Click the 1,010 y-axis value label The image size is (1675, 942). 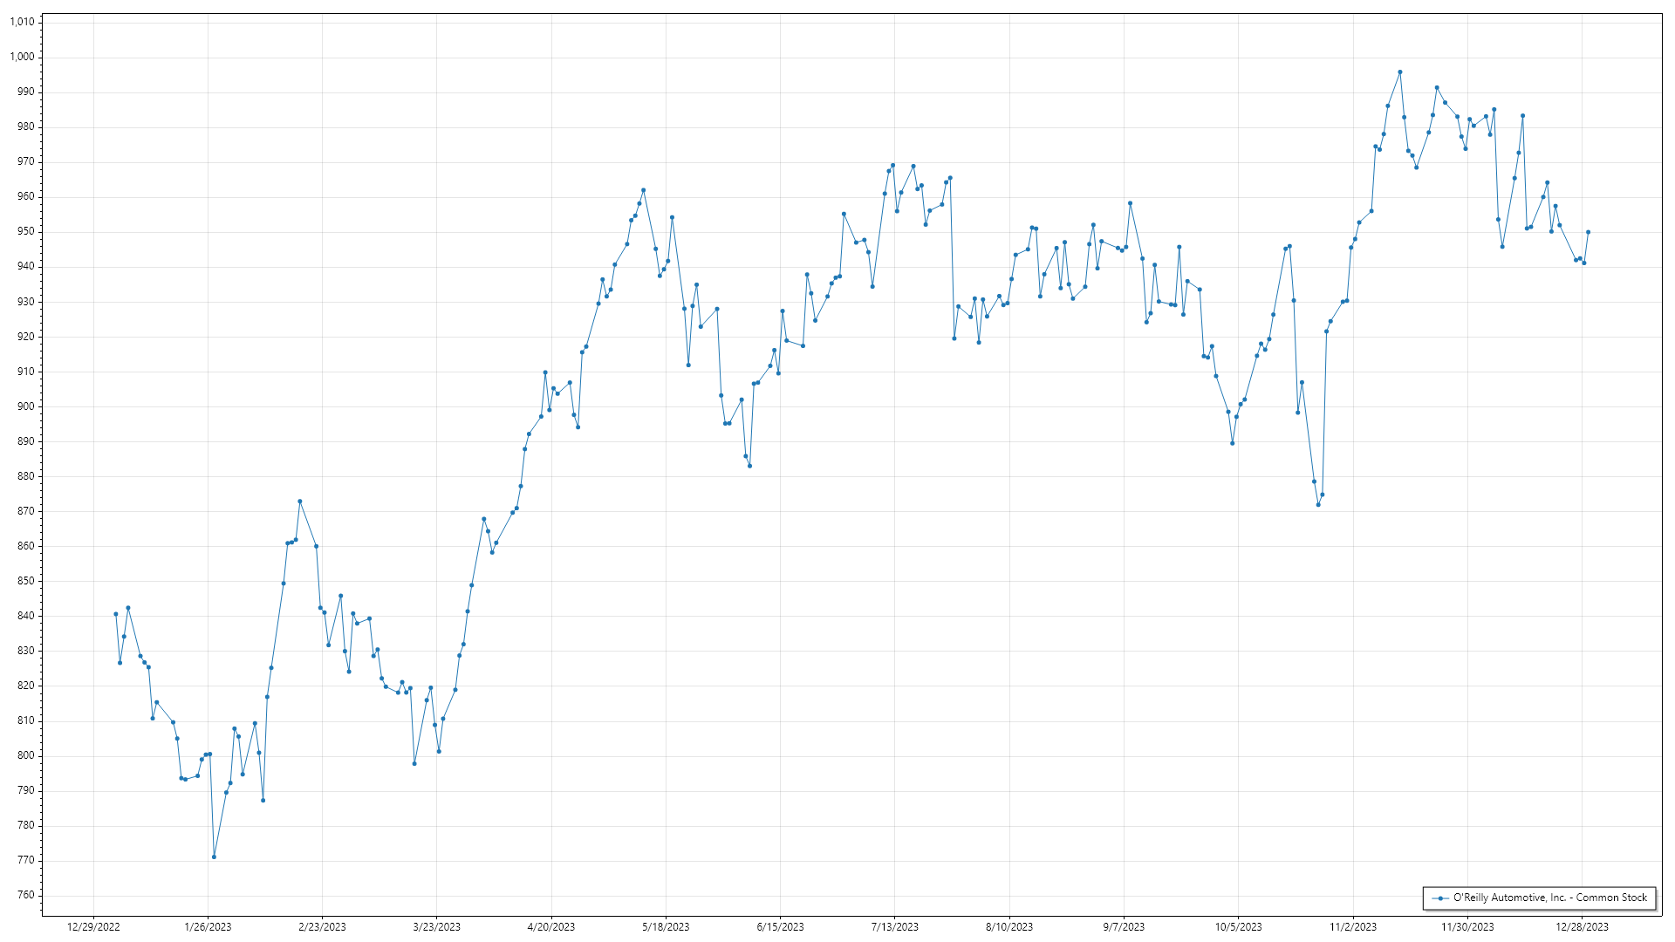click(23, 23)
